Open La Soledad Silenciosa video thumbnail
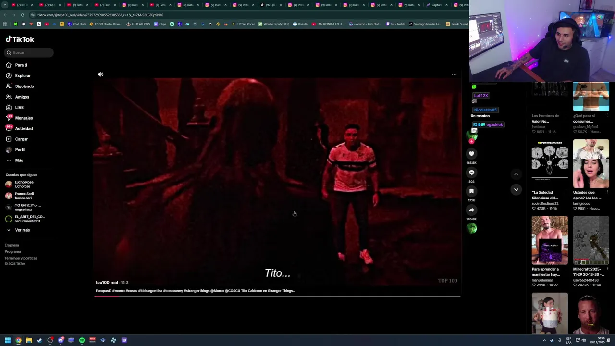This screenshot has height=346, width=615. coord(550,164)
